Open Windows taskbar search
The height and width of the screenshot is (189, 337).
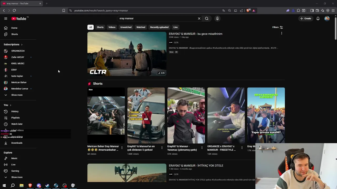(13, 186)
